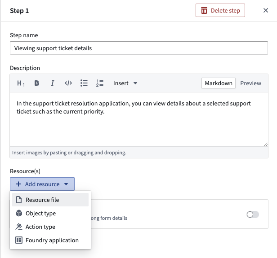Screen dimensions: 277x258
Task: Enable the long form details toggle
Action: (x=253, y=214)
